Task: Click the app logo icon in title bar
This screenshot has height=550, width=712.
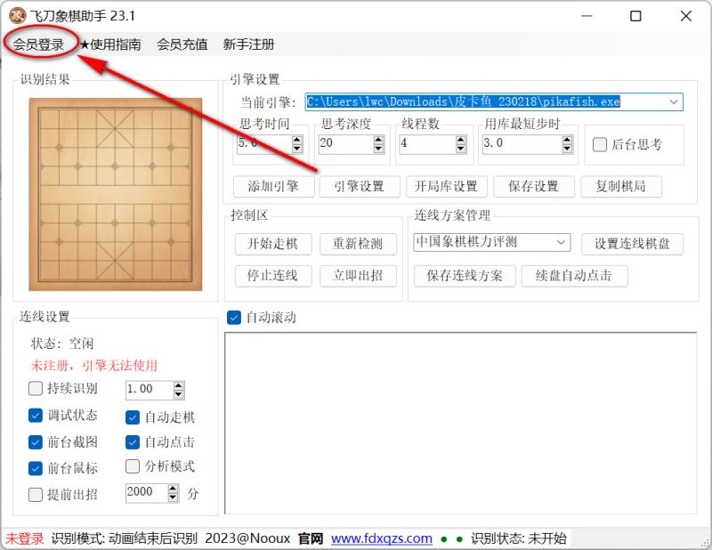Action: pos(17,16)
